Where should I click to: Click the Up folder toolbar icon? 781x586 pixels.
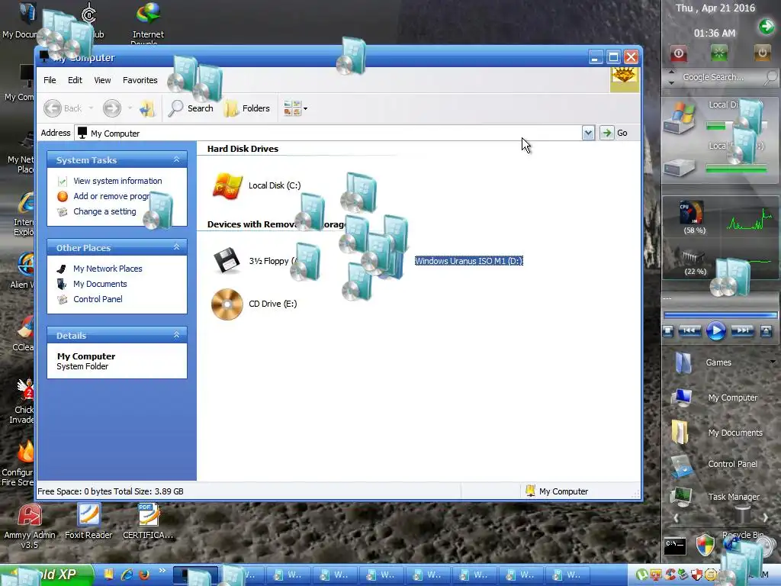[x=147, y=108]
